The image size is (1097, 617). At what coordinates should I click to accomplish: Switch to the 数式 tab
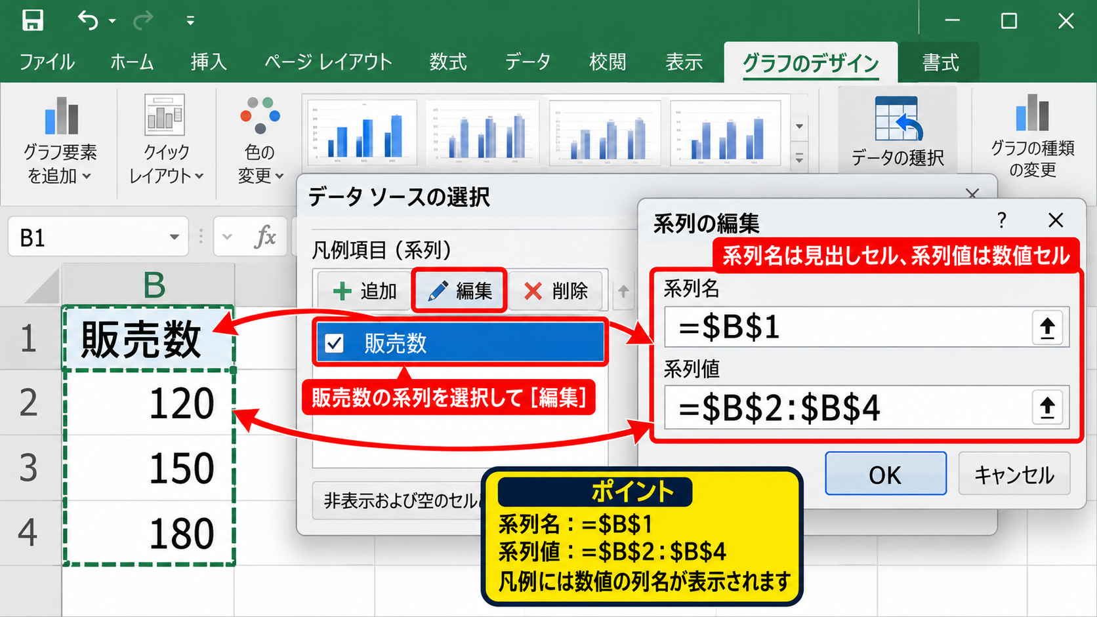click(x=448, y=62)
